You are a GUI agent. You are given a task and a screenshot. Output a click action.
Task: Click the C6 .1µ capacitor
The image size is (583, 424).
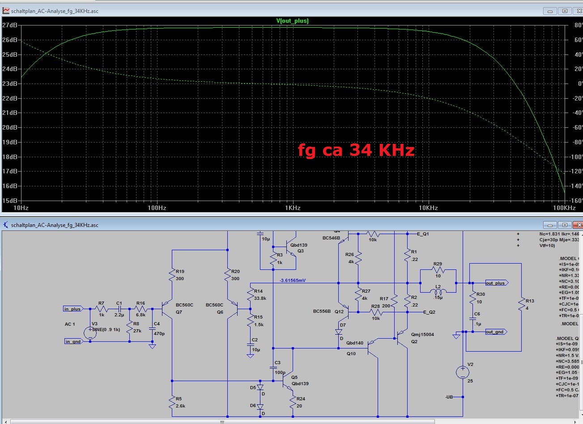click(x=472, y=319)
